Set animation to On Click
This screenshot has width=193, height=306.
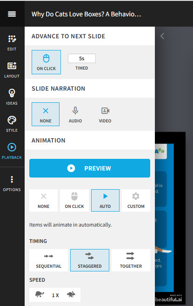click(74, 200)
